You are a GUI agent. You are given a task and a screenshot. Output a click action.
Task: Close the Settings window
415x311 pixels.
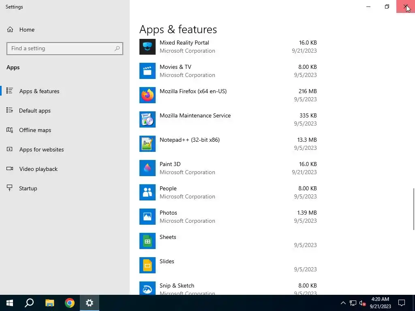tap(405, 6)
